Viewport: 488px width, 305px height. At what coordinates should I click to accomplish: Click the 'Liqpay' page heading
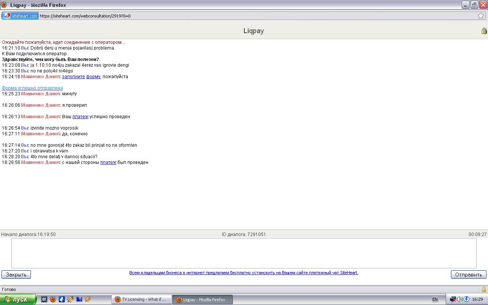point(254,31)
